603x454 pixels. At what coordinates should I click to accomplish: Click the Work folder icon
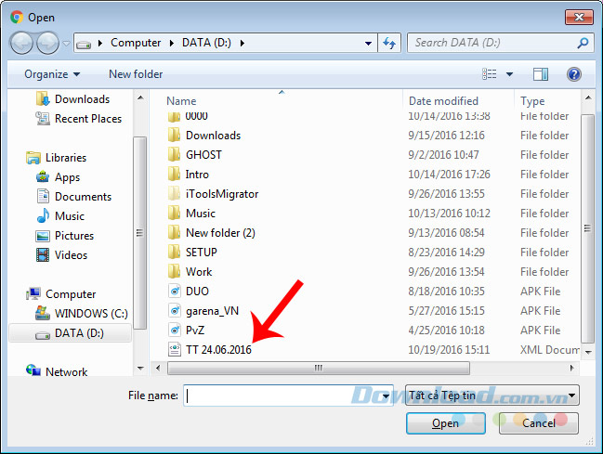click(174, 271)
